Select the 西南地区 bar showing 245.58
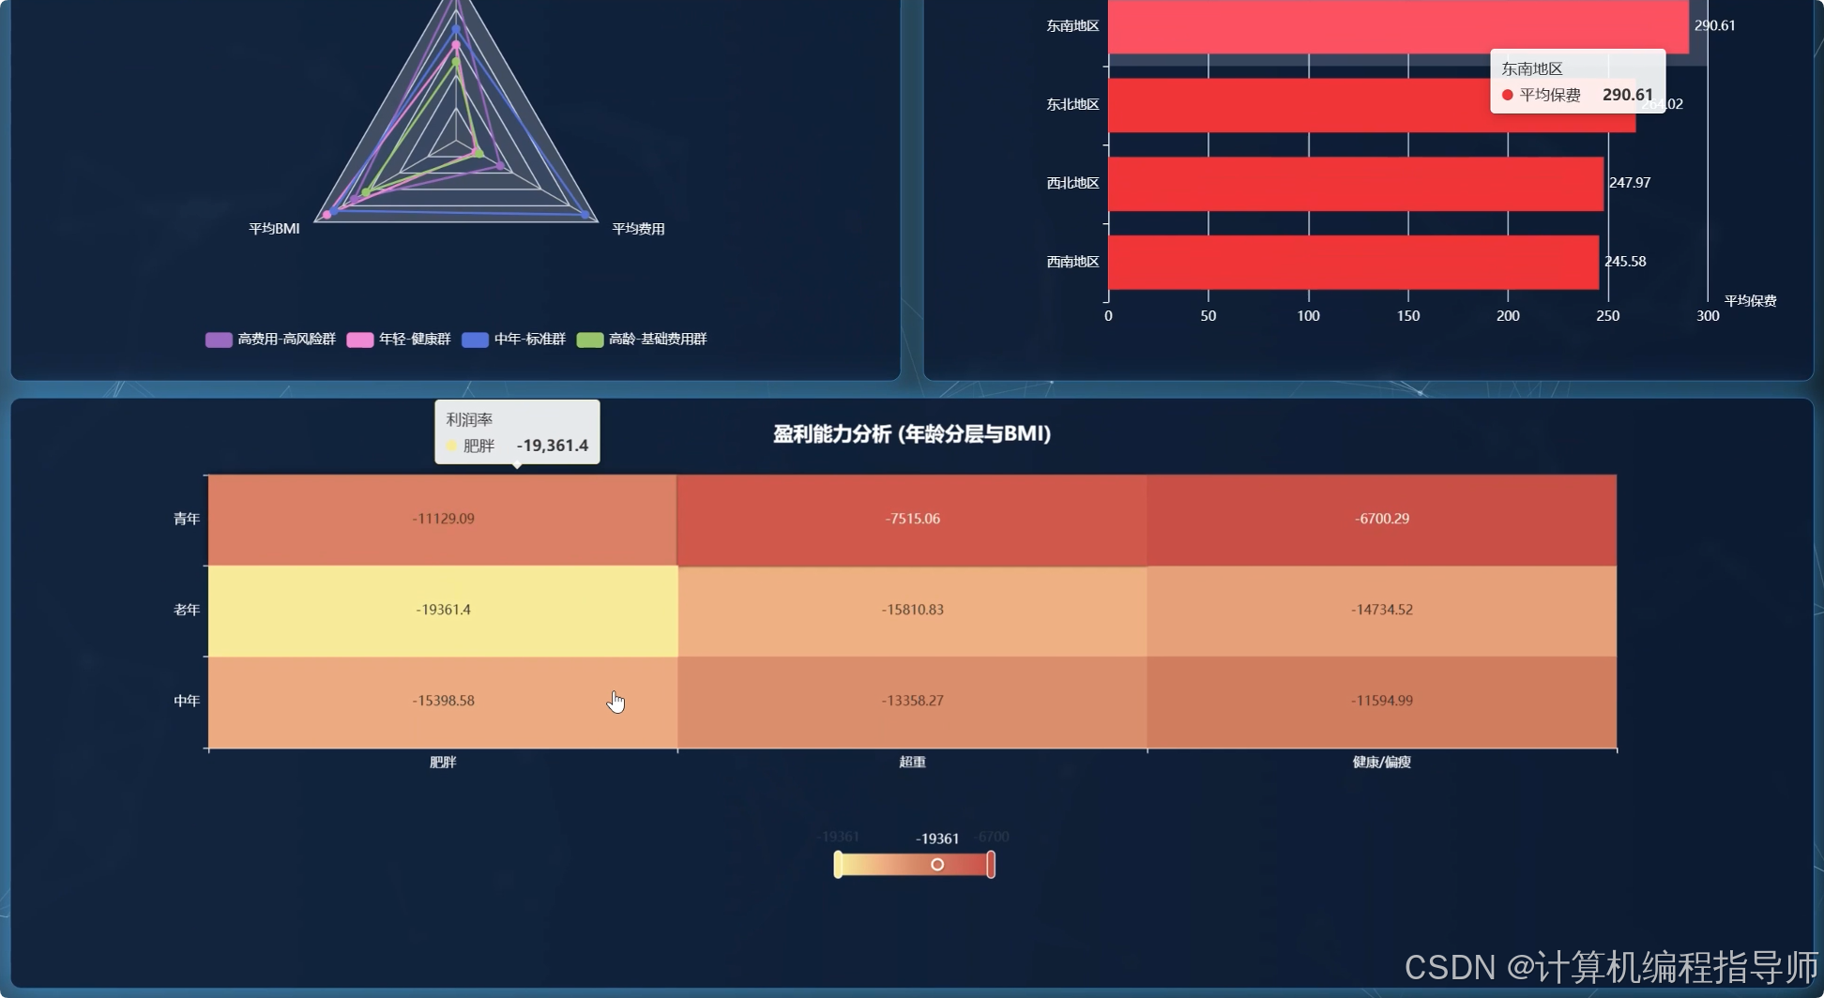 coord(1352,263)
